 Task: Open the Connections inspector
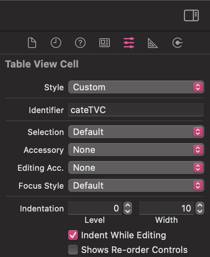tap(178, 43)
